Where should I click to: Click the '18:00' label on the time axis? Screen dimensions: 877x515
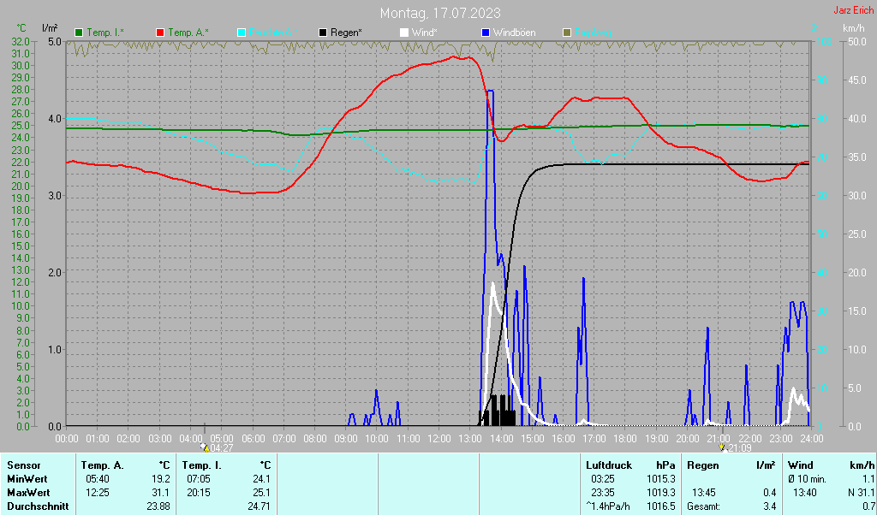pos(625,439)
